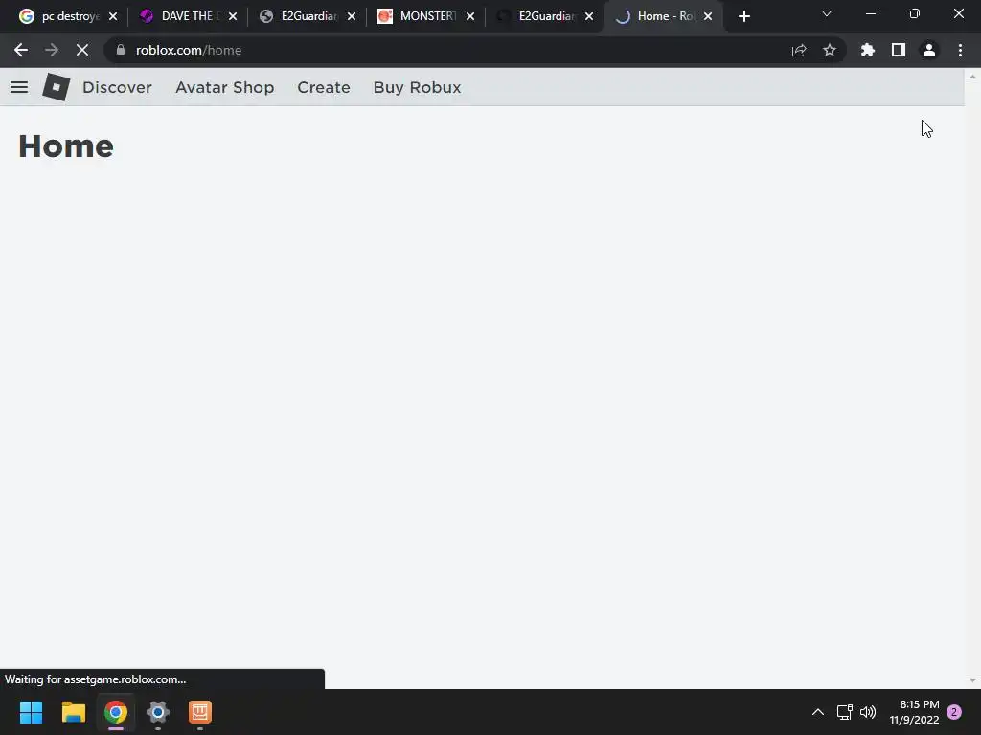The image size is (981, 735).
Task: Open the orange taskbar application
Action: pyautogui.click(x=200, y=712)
